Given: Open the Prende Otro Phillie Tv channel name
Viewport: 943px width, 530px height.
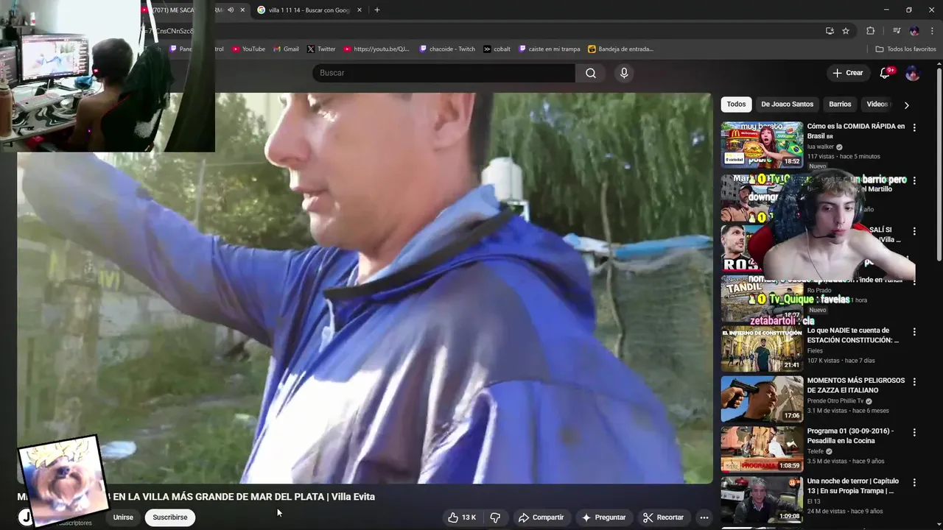Looking at the screenshot, I should (x=835, y=401).
